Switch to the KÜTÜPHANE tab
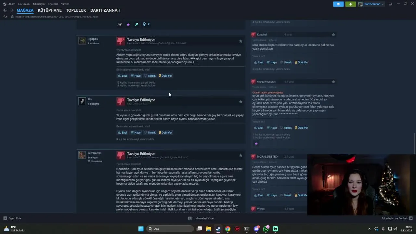This screenshot has height=234, width=416. click(50, 10)
